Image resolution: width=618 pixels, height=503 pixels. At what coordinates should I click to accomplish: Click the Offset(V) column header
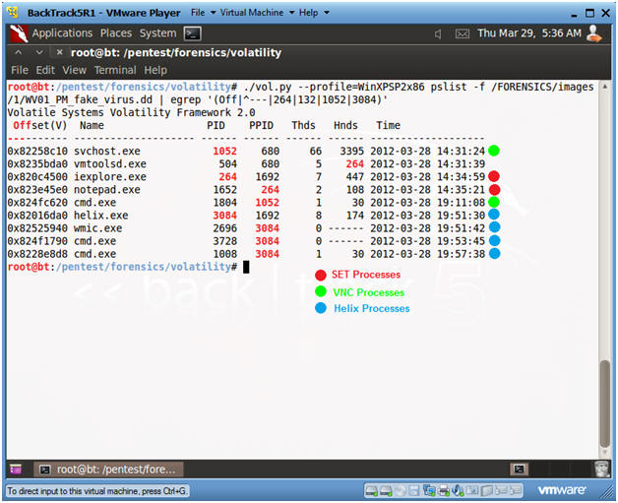coord(39,125)
